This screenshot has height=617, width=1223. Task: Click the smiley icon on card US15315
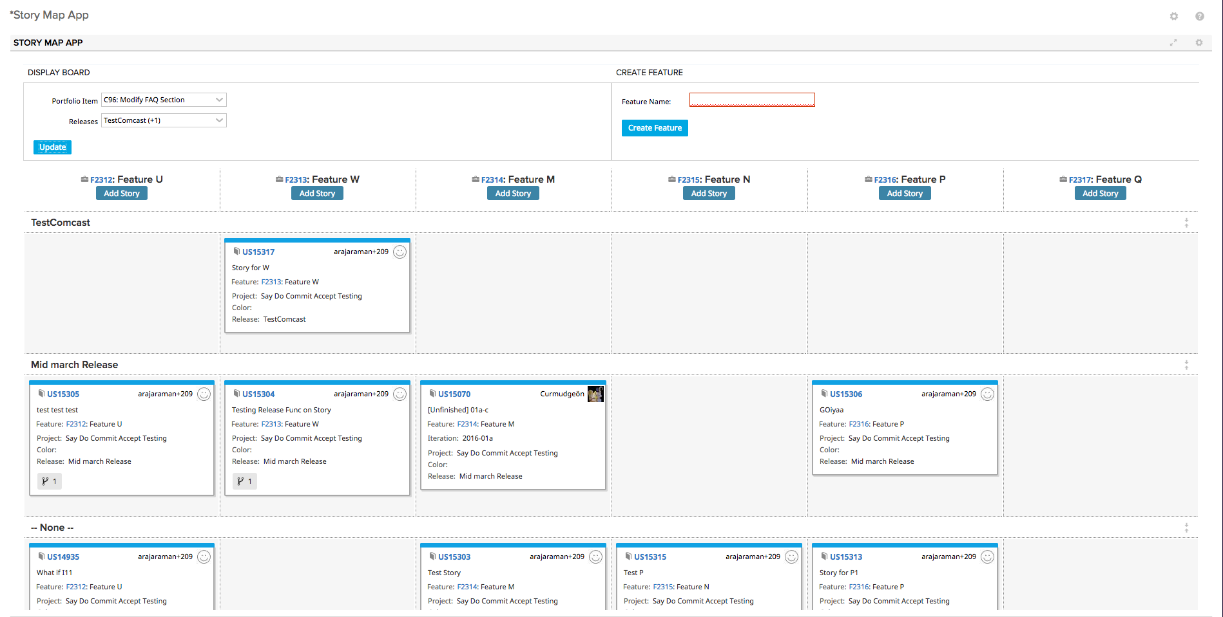[791, 557]
